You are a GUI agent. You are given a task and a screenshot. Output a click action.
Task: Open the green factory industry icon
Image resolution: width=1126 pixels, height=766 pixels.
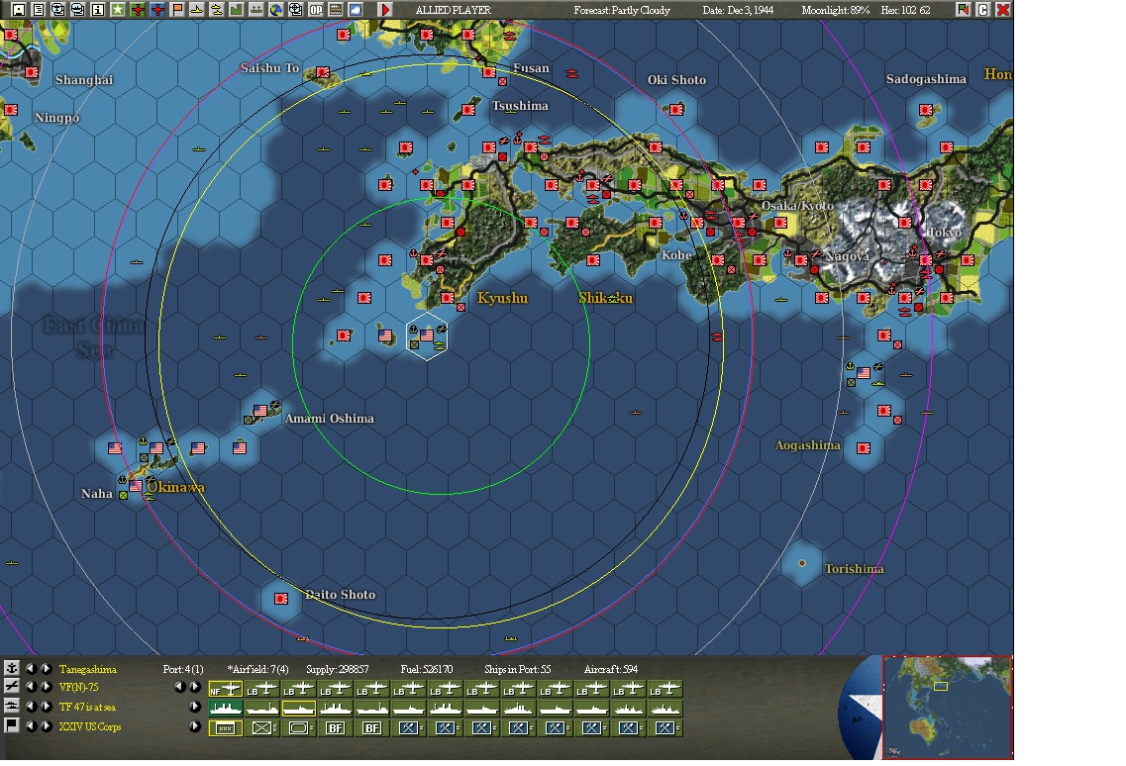point(236,10)
